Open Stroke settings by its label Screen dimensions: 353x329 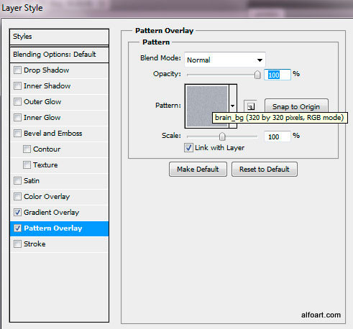tap(35, 244)
